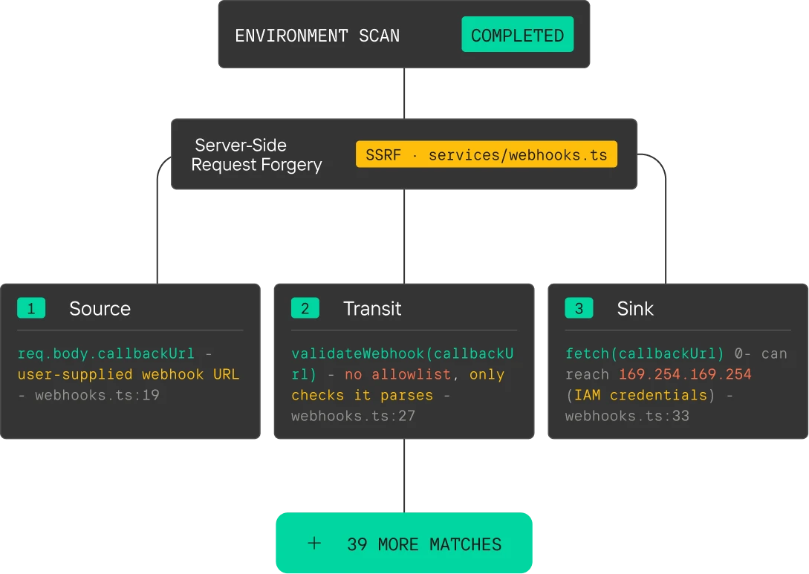809x574 pixels.
Task: Click 'user-supplied webhook URL' description
Action: click(x=129, y=374)
